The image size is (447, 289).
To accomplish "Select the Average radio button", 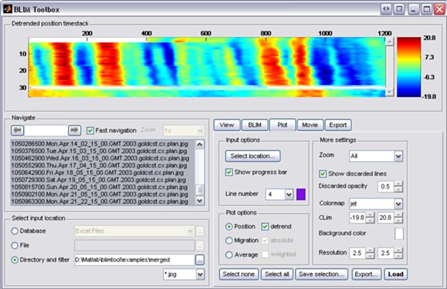I will 229,255.
